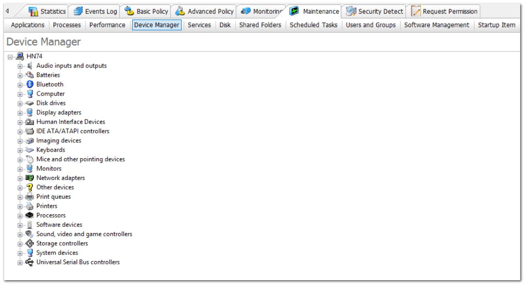The height and width of the screenshot is (284, 524).
Task: Select the Print queues tree item
Action: point(53,196)
